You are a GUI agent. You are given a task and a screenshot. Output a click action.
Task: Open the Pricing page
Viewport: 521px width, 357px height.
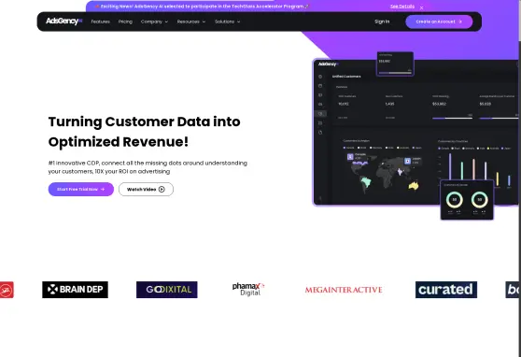[125, 21]
